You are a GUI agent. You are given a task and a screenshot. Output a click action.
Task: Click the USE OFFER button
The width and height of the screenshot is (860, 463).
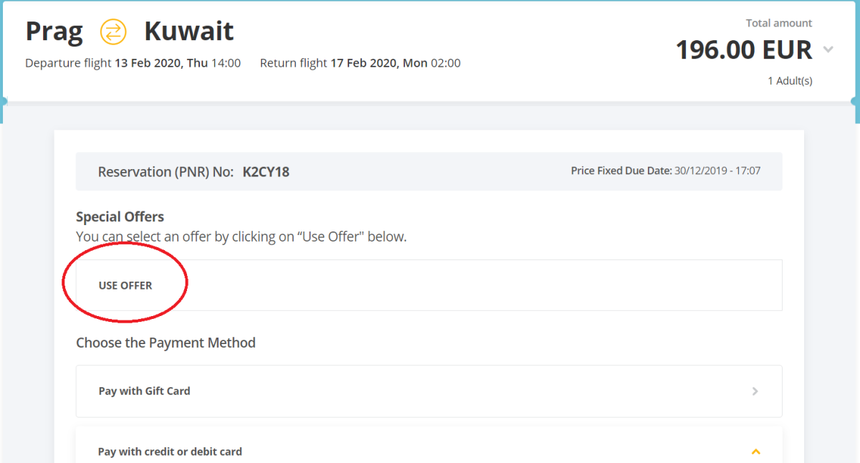[x=125, y=285]
